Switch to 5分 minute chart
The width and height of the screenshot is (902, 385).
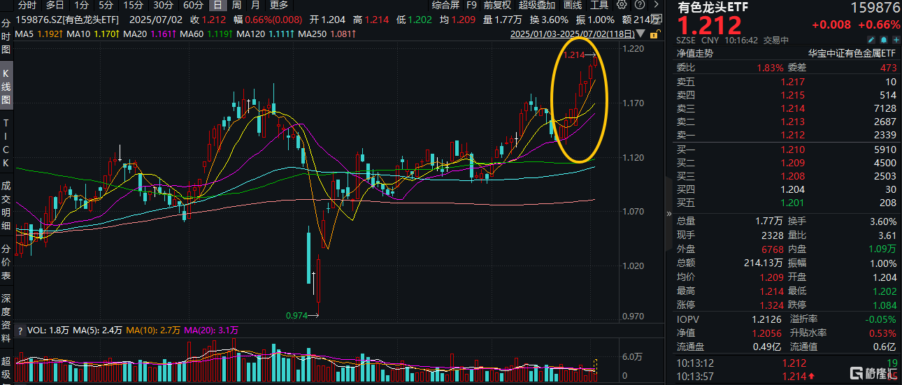click(106, 5)
